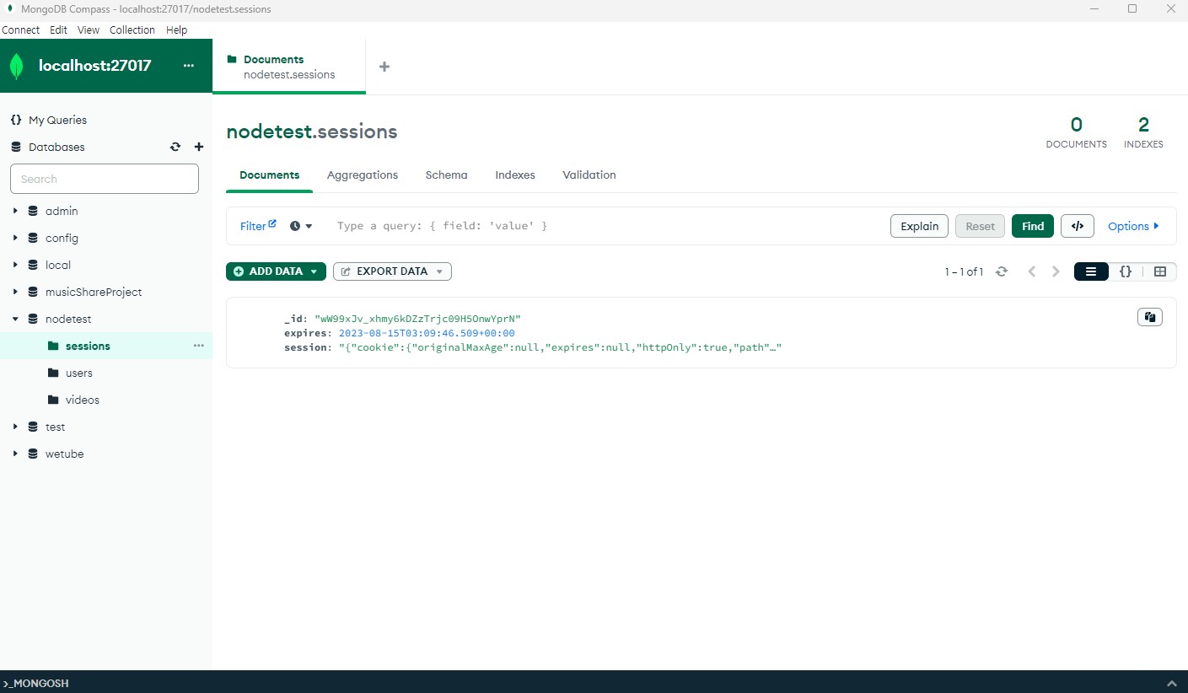Open the _MONGOSH shell bar
The width and height of the screenshot is (1188, 693).
(594, 682)
